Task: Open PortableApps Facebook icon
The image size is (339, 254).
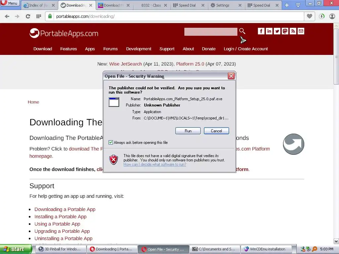Action: coord(261,31)
